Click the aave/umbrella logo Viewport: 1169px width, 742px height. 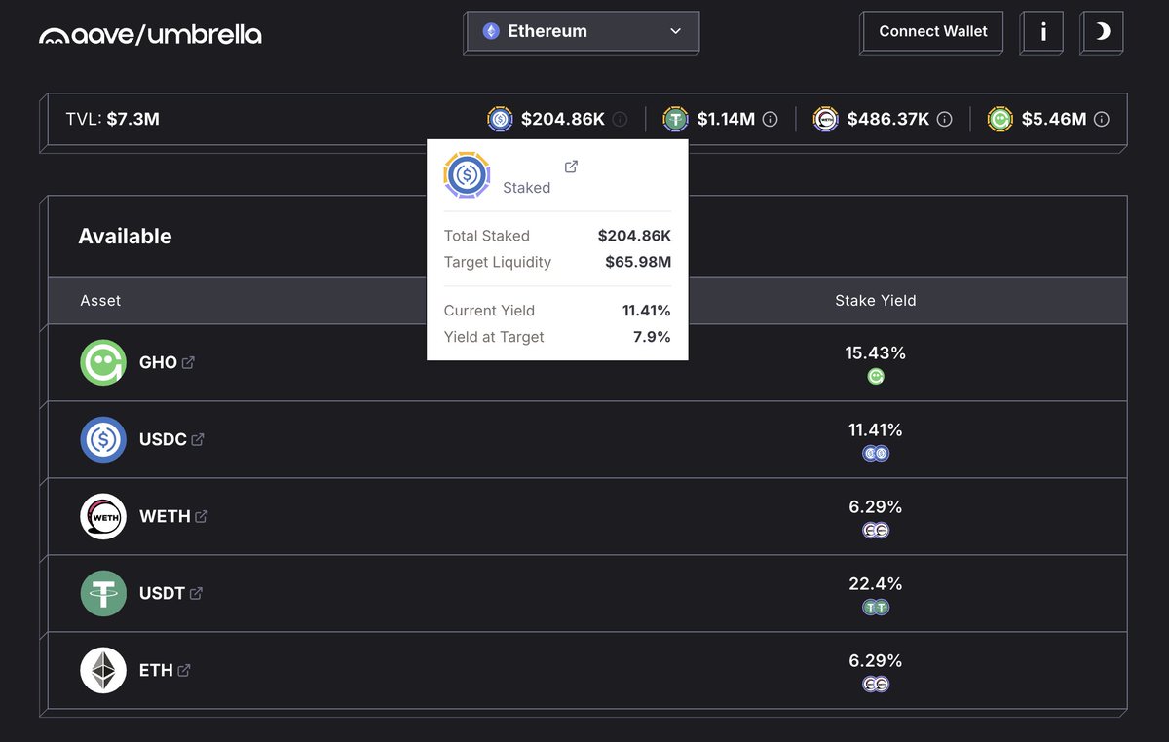[150, 35]
